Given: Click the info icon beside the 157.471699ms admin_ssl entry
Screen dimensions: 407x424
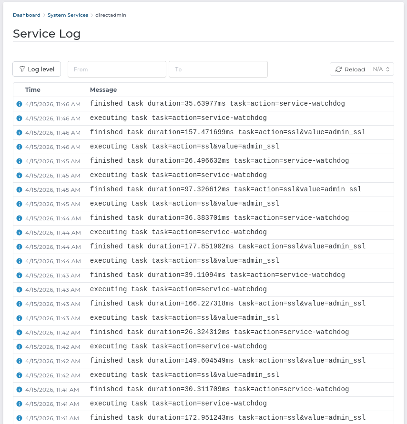Looking at the screenshot, I should pos(20,132).
